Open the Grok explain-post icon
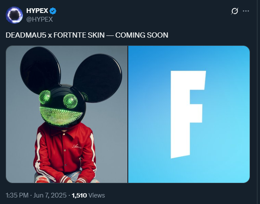The height and width of the screenshot is (204, 260). pos(235,11)
